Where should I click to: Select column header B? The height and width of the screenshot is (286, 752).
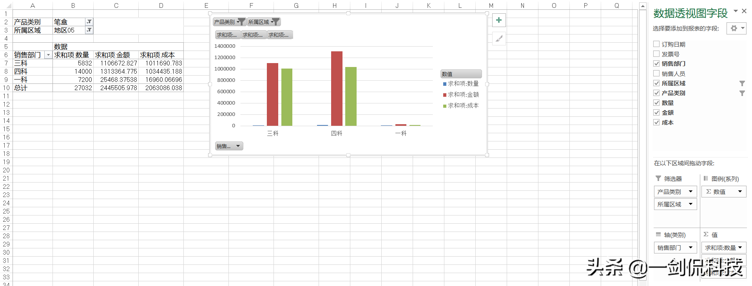[73, 5]
